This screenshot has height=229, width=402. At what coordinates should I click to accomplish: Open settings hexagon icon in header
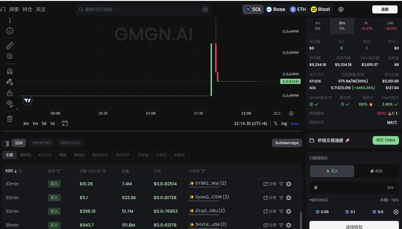341,9
